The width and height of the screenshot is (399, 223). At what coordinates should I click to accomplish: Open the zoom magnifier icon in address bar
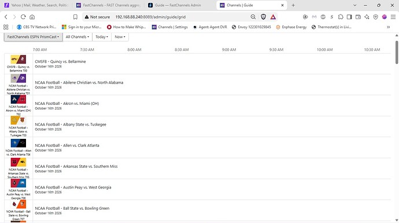(253, 17)
